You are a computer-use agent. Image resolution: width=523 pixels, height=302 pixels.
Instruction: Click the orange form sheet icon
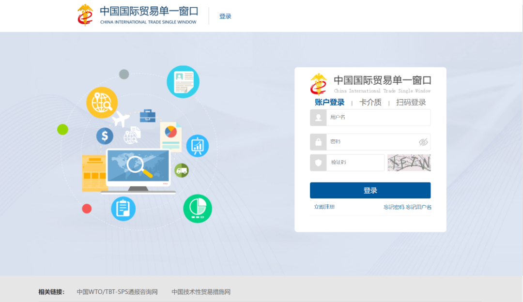(x=94, y=173)
